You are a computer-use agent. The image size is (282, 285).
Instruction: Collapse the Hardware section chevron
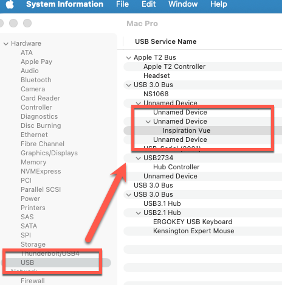pyautogui.click(x=6, y=44)
